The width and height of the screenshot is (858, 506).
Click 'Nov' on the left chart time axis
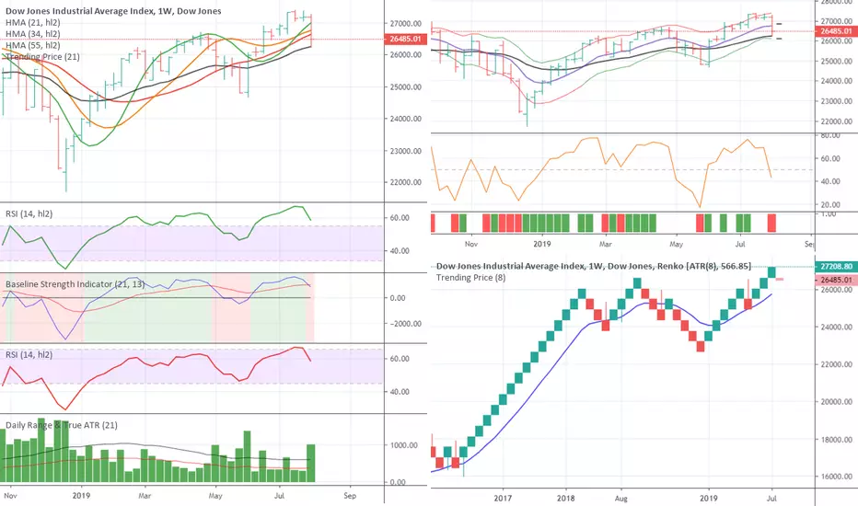(x=10, y=496)
